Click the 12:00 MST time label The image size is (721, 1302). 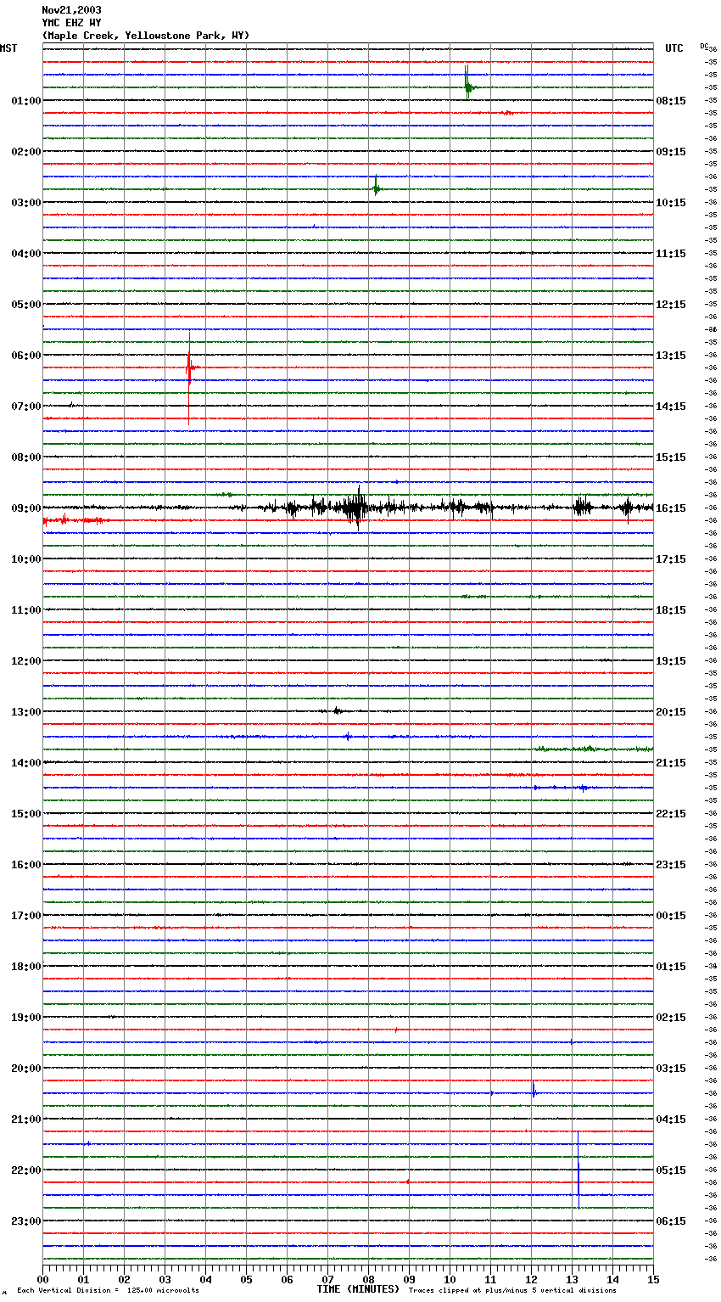(x=25, y=661)
